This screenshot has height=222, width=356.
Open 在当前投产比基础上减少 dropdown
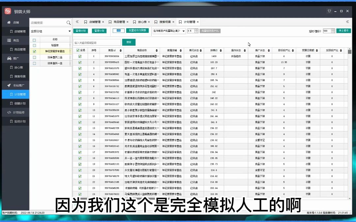tap(169, 31)
